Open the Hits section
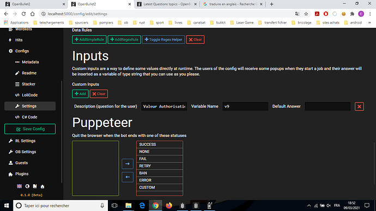 click(19, 40)
